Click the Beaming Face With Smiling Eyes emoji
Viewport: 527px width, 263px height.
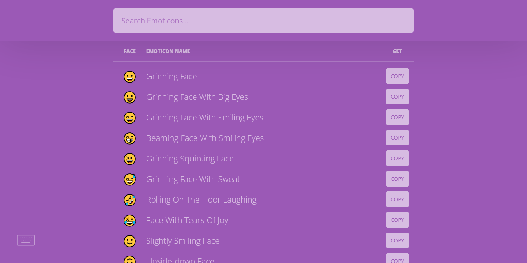tap(130, 138)
